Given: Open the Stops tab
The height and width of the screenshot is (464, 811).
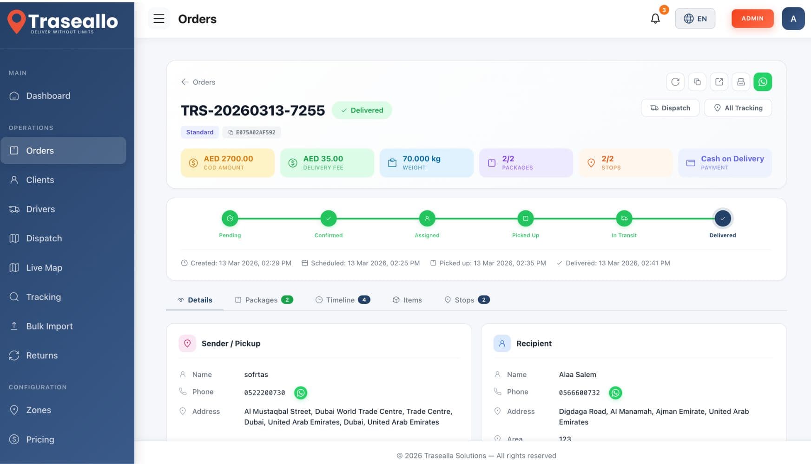Looking at the screenshot, I should pos(467,300).
